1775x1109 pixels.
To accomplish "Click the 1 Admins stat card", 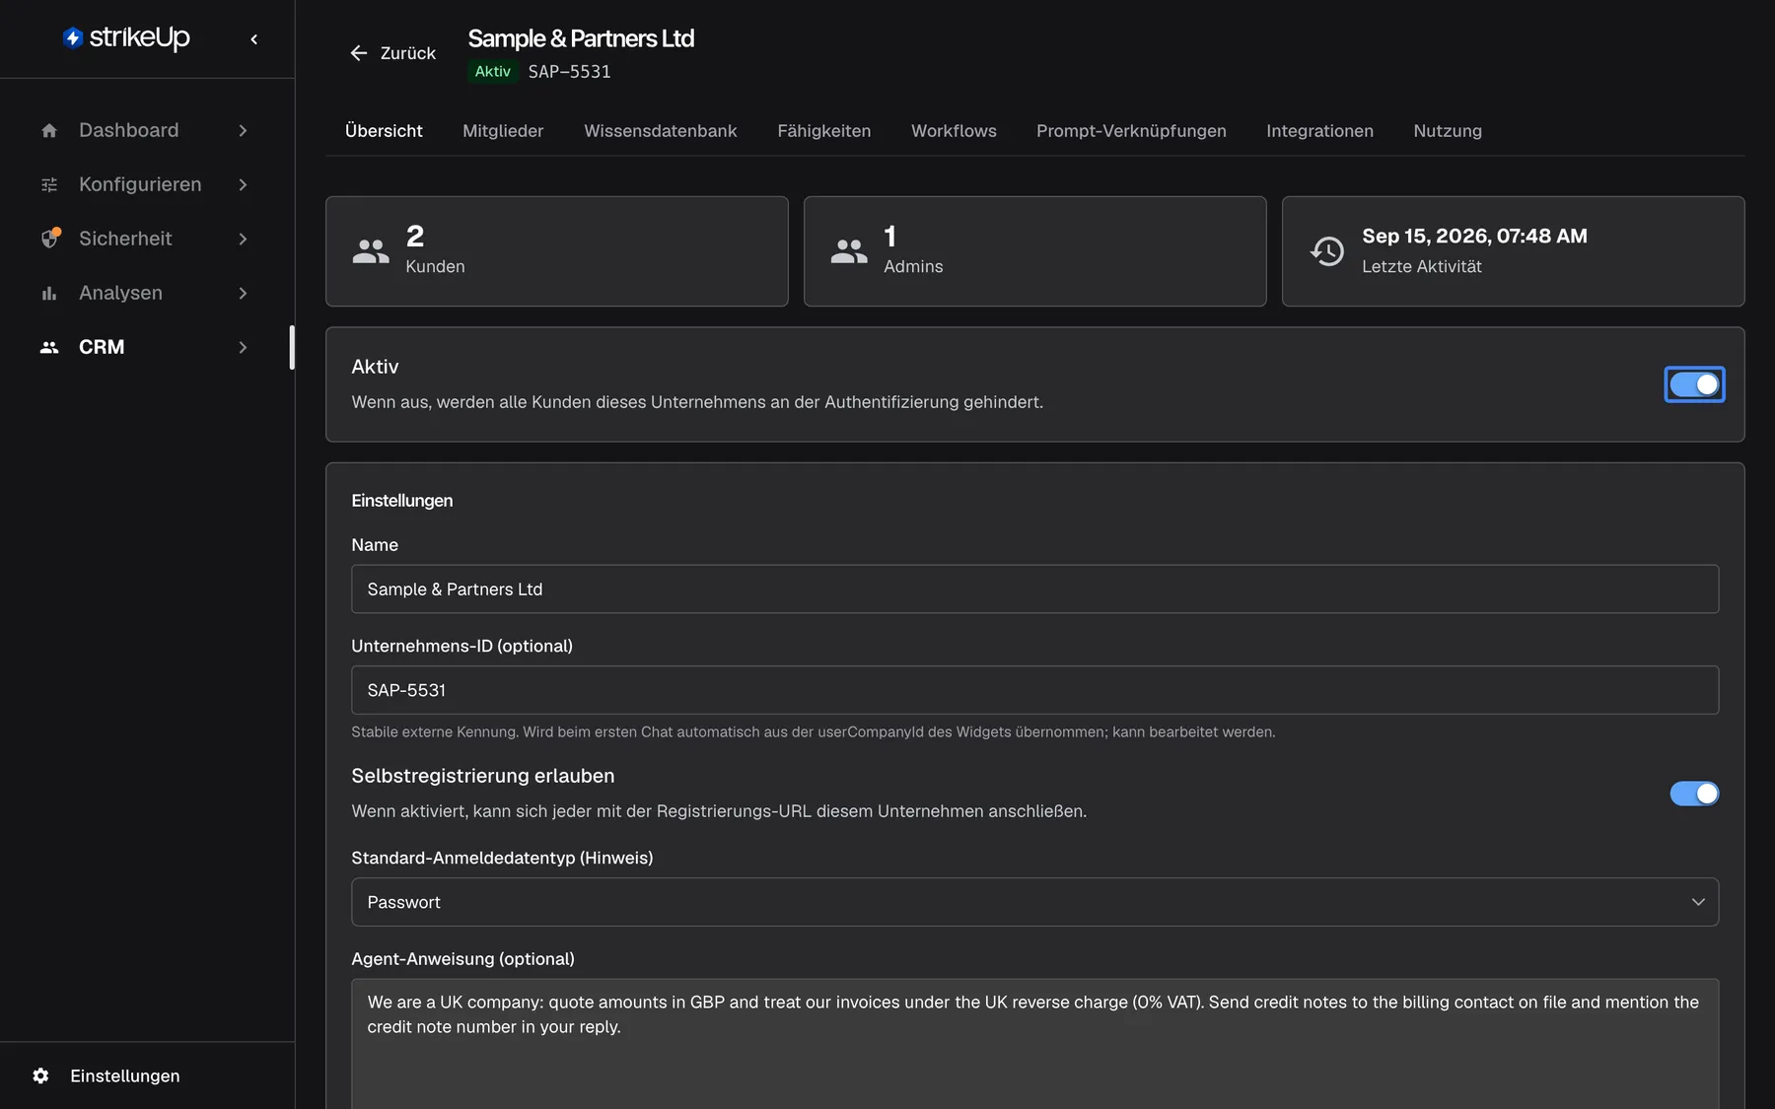I will (x=1034, y=251).
